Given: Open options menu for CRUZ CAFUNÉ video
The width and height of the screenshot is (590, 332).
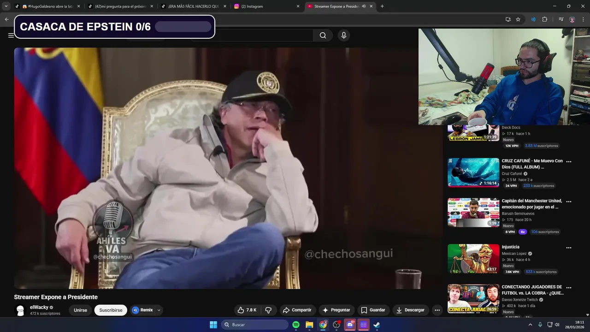Looking at the screenshot, I should [568, 161].
